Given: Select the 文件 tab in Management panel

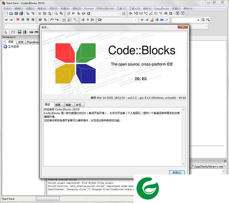Looking at the screenshot, I should 21,42.
